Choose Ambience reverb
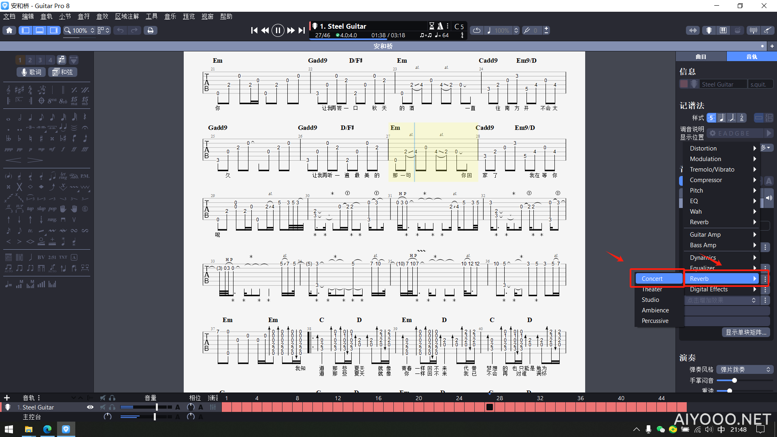The image size is (777, 437). click(x=658, y=310)
